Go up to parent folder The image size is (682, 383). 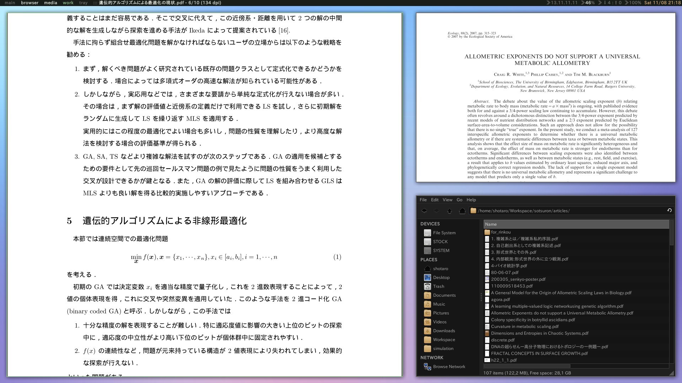point(449,211)
